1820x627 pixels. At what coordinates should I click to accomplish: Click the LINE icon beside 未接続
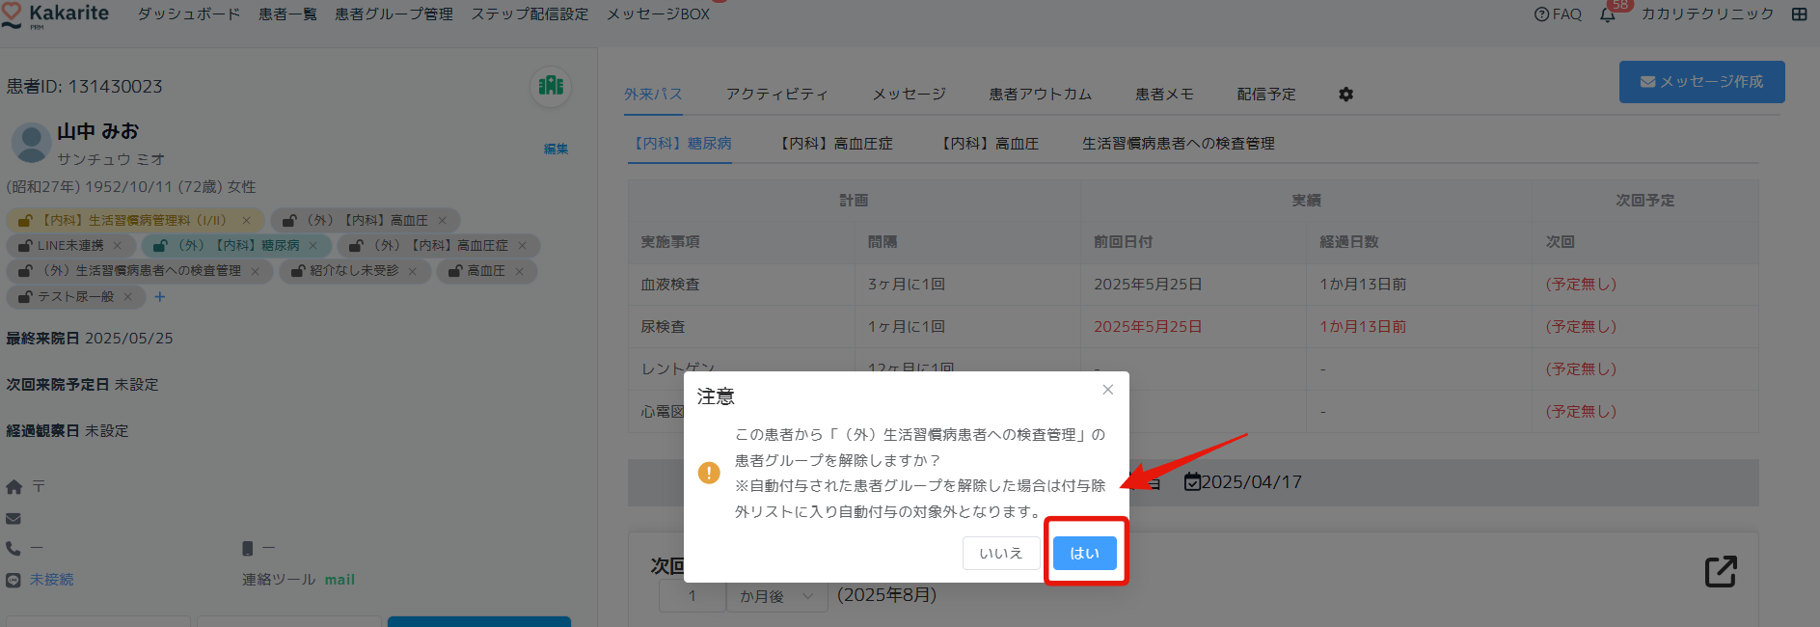click(x=14, y=581)
